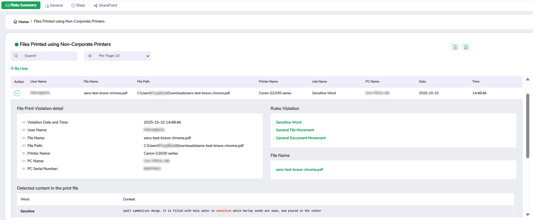Image resolution: width=533 pixels, height=220 pixels.
Task: Click the Home breadcrumb house icon
Action: tap(15, 22)
